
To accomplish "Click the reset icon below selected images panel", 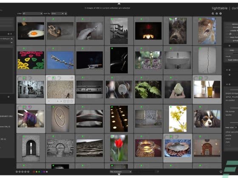I will [229, 46].
